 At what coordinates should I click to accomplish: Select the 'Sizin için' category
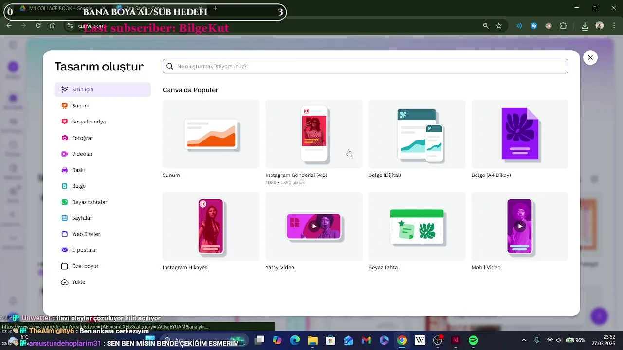[x=103, y=89]
